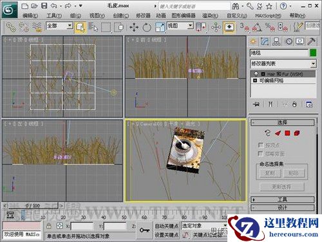322x242 pixels.
Task: Click the time slider showing 0 / 100
Action: (x=33, y=206)
